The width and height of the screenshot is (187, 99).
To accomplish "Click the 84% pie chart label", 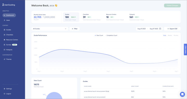I will 44,95.
